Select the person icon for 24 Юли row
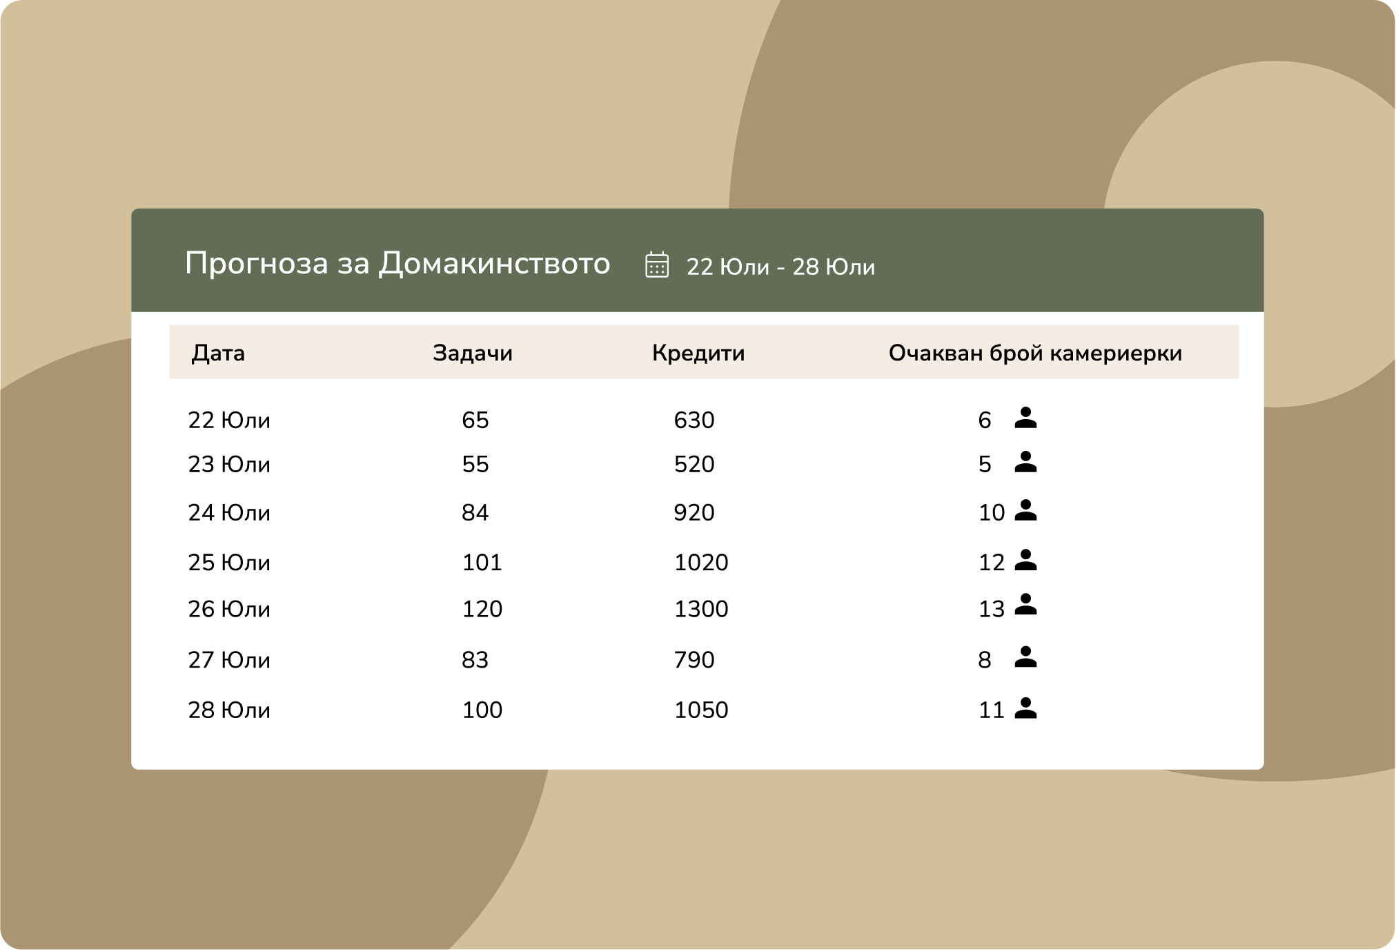1396x950 pixels. (x=1028, y=512)
